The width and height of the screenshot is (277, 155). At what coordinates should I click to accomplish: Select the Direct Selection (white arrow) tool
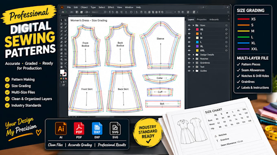click(65, 20)
